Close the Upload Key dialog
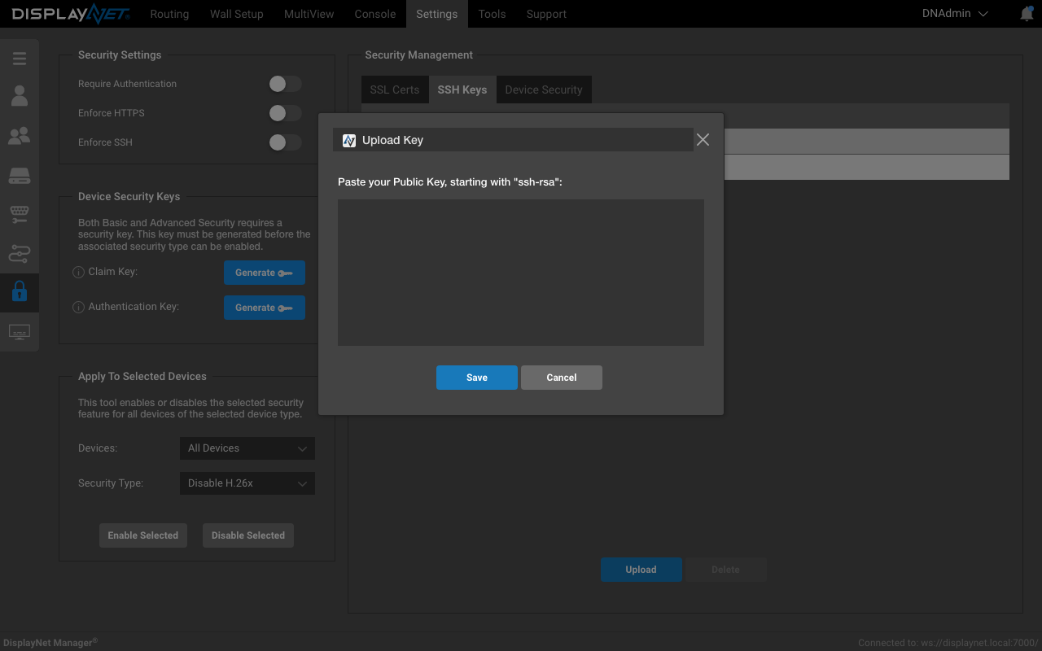The image size is (1042, 651). point(703,140)
